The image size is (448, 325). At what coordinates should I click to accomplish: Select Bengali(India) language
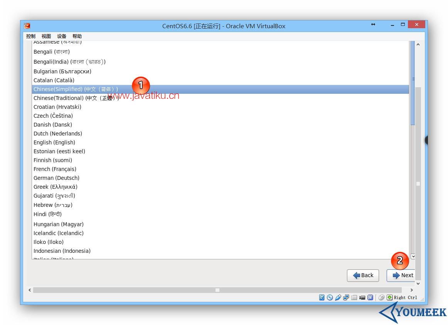[x=220, y=62]
